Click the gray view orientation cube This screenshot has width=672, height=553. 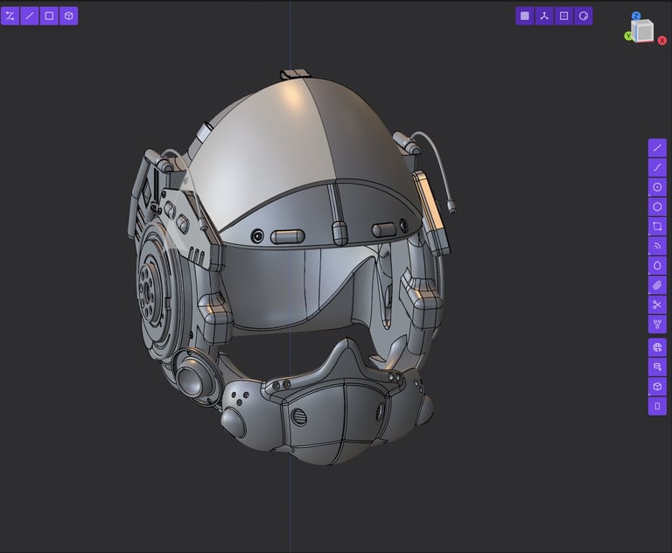click(x=644, y=31)
